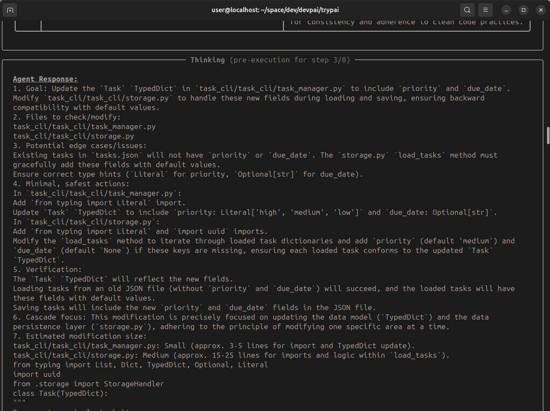550x411 pixels.
Task: Click the pre-execution step 3/8 label
Action: point(289,60)
